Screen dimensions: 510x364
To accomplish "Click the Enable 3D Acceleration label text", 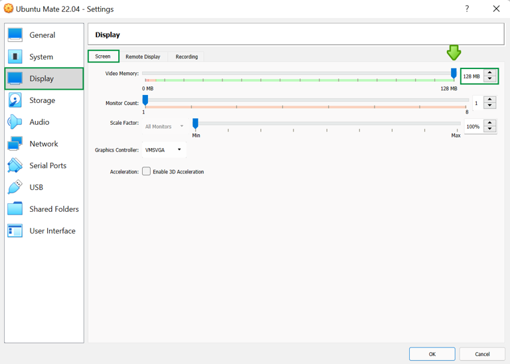I will pyautogui.click(x=178, y=172).
